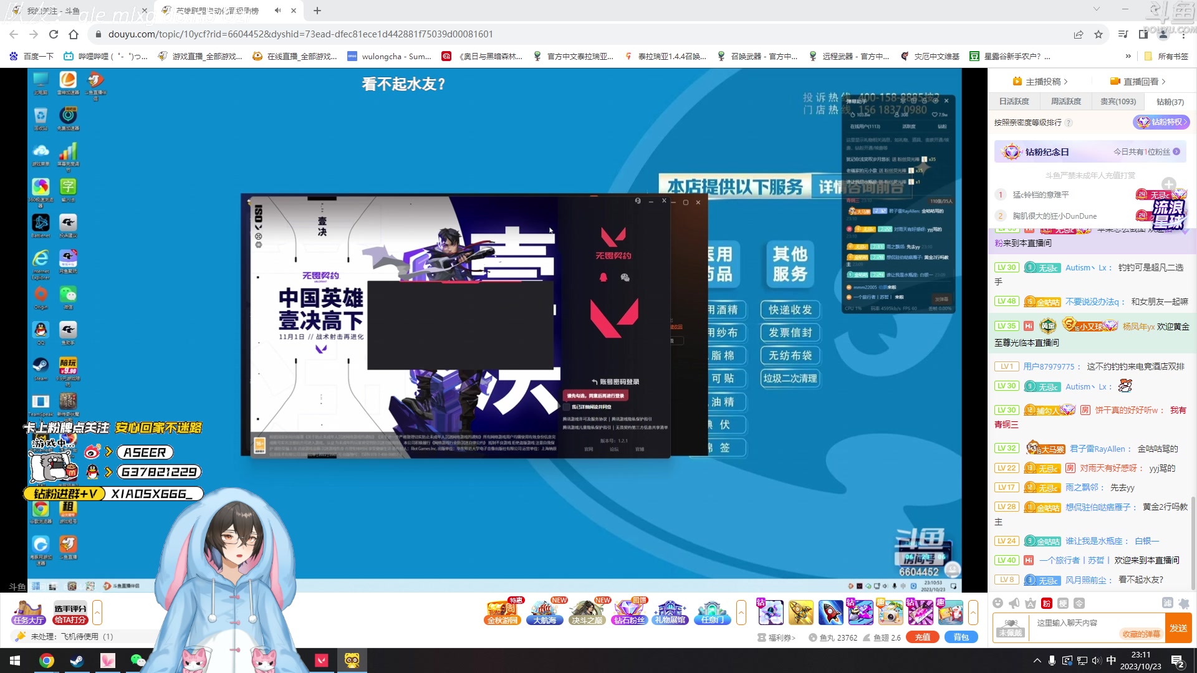The height and width of the screenshot is (673, 1197).
Task: Open Steam from the Windows taskbar
Action: pyautogui.click(x=77, y=661)
